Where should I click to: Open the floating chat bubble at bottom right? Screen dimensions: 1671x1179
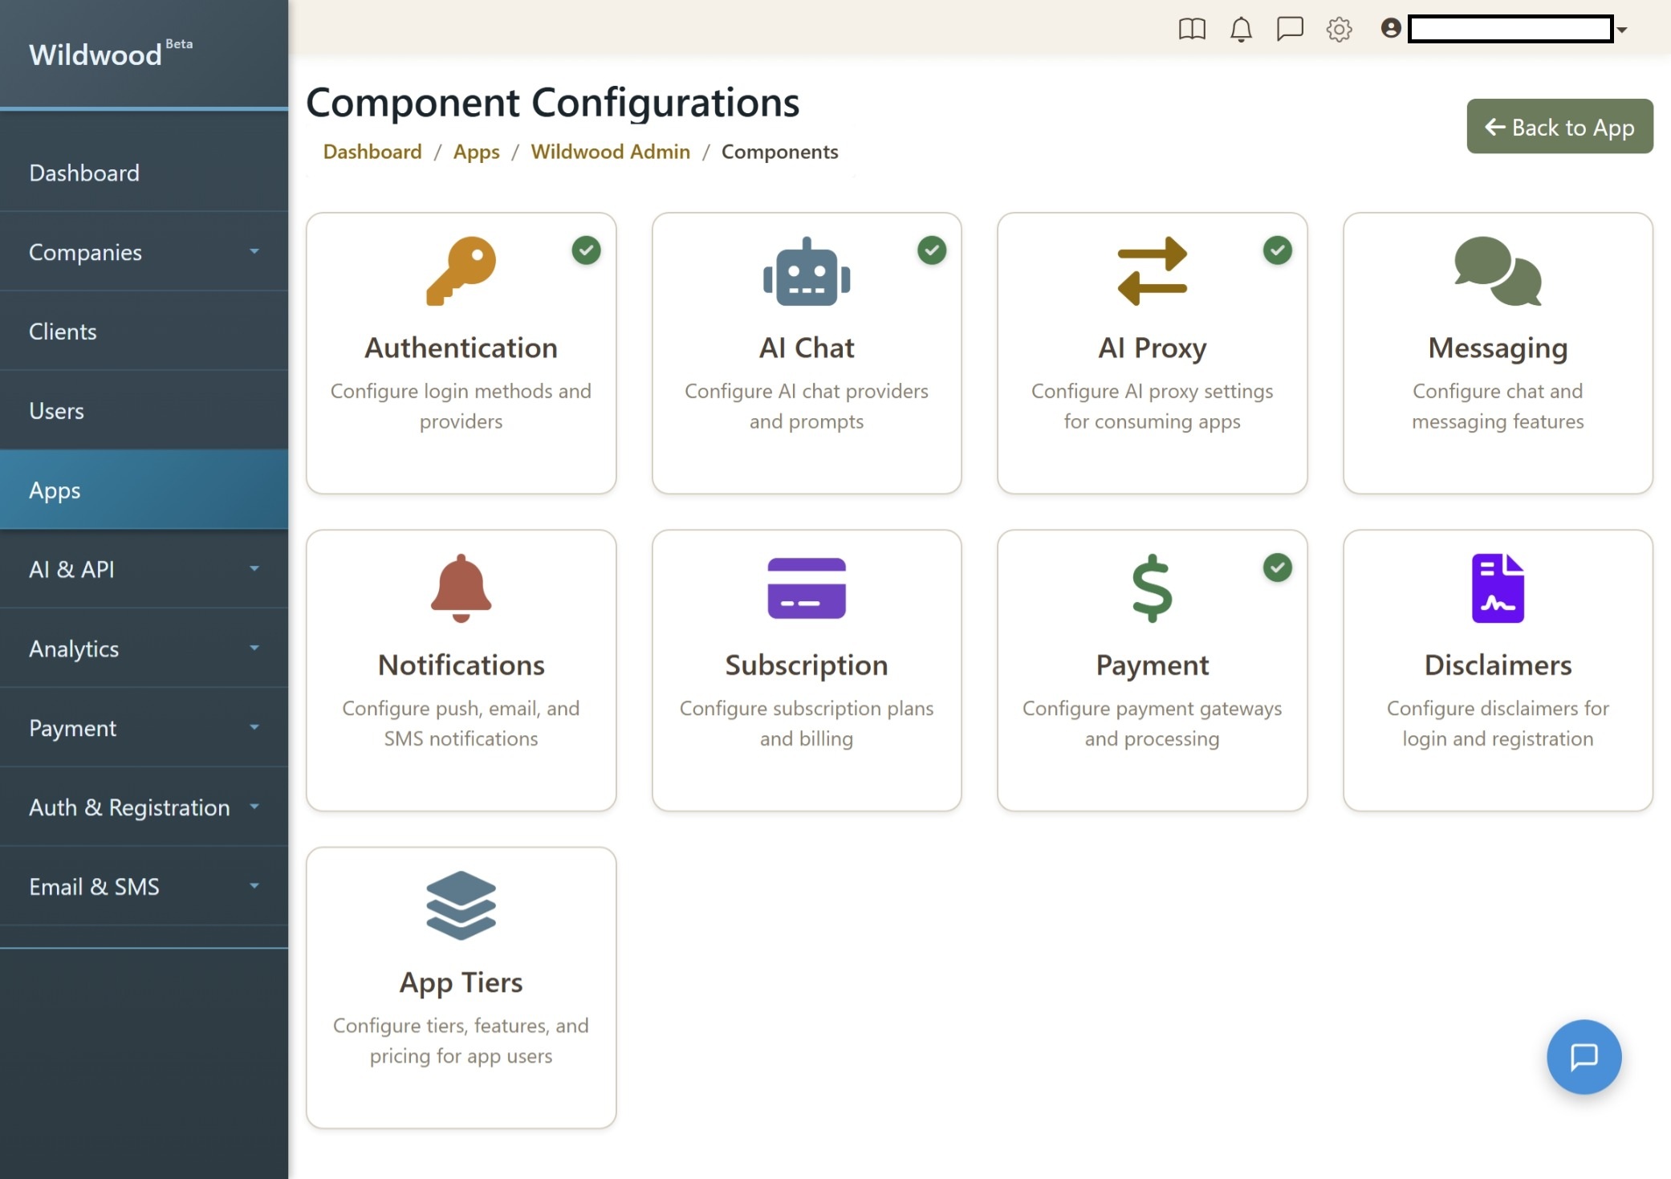tap(1584, 1057)
